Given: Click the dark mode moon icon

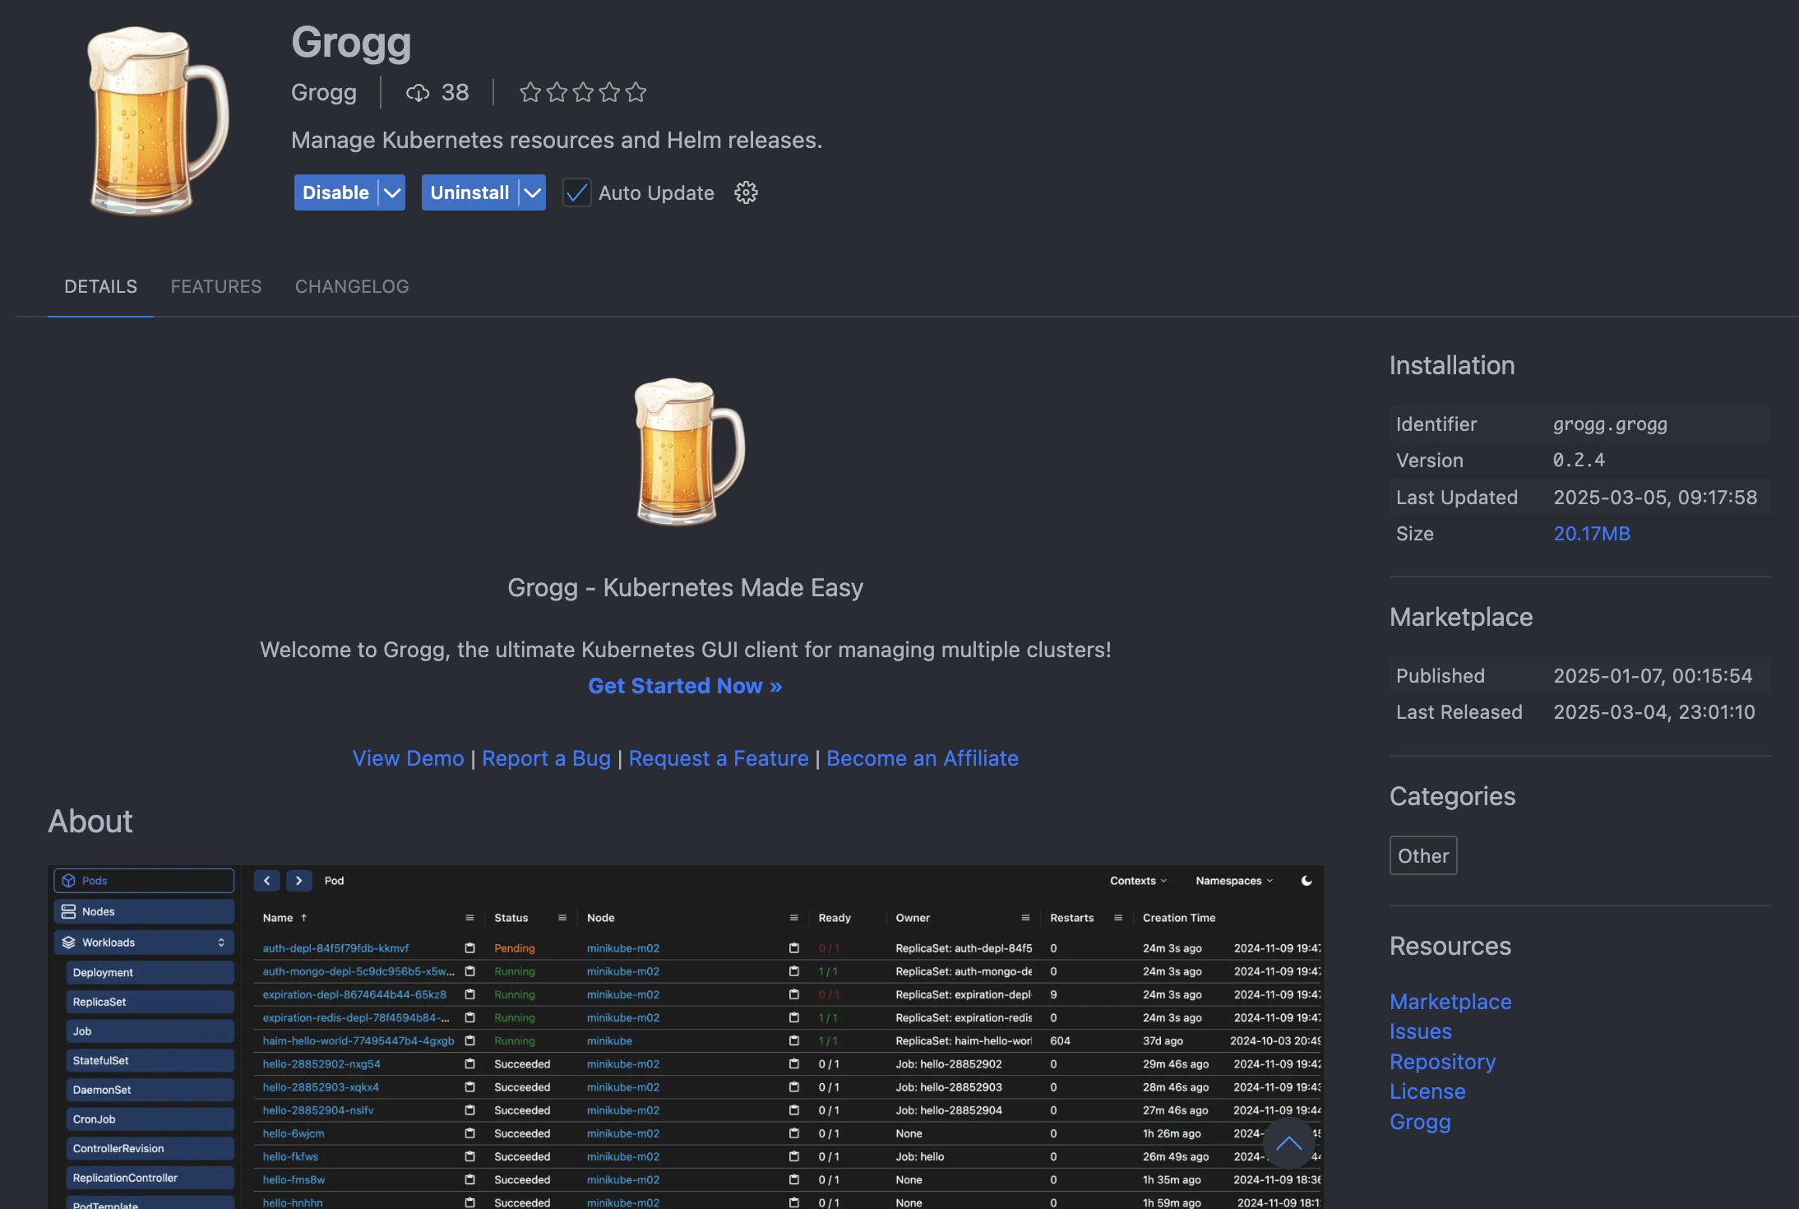Looking at the screenshot, I should click(1306, 881).
